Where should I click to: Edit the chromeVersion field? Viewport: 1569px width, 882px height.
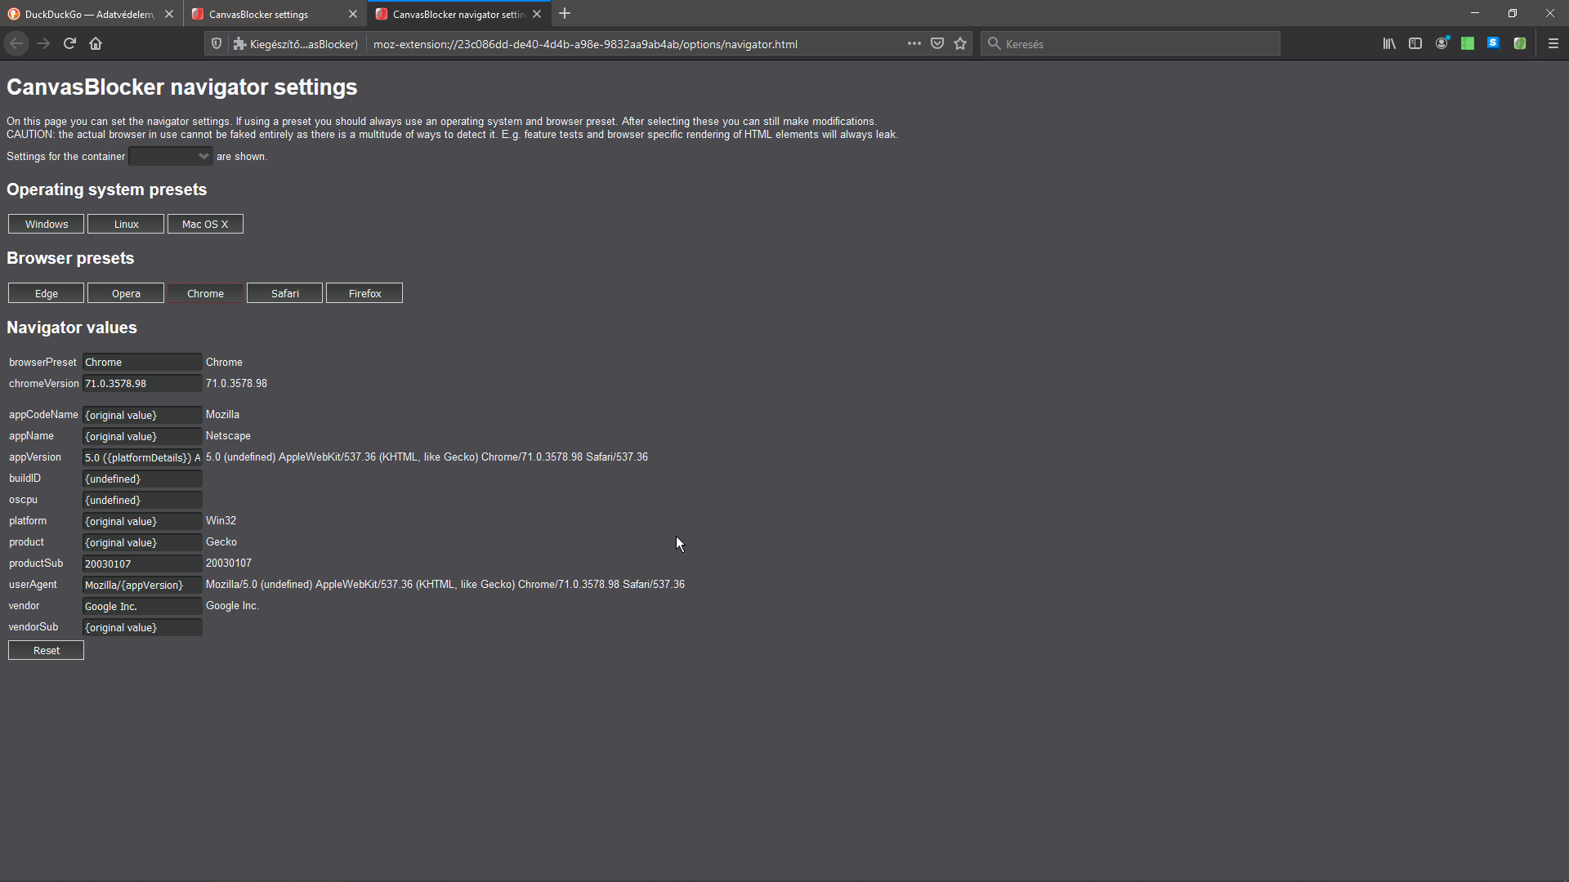[142, 383]
